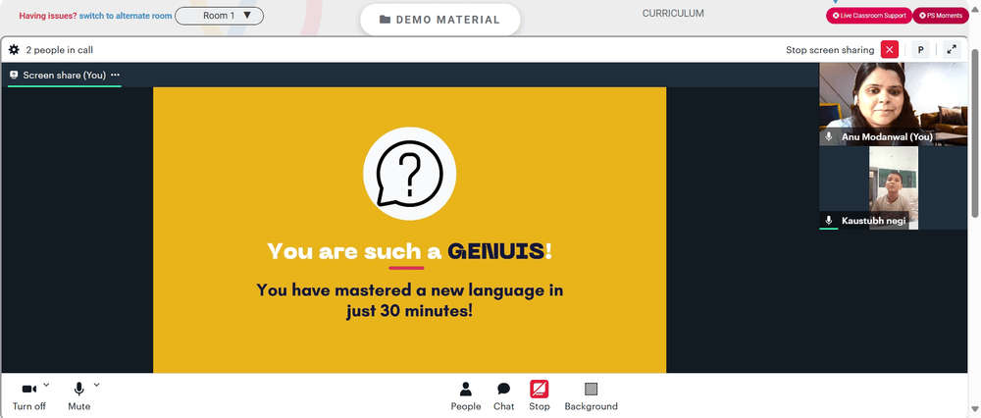The width and height of the screenshot is (981, 418).
Task: Open the People panel
Action: click(x=465, y=396)
